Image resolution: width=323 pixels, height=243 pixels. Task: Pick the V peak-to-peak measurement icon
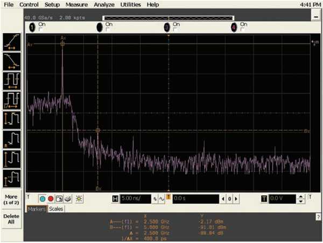[x=12, y=159]
